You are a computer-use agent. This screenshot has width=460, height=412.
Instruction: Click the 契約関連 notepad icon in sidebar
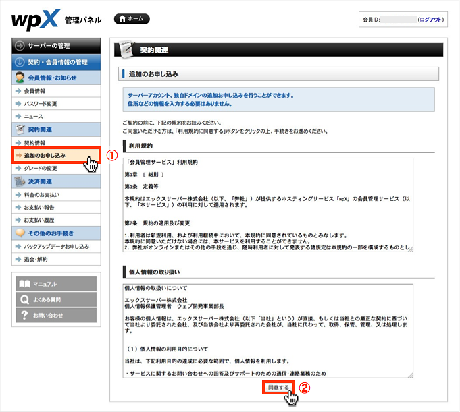pyautogui.click(x=20, y=129)
